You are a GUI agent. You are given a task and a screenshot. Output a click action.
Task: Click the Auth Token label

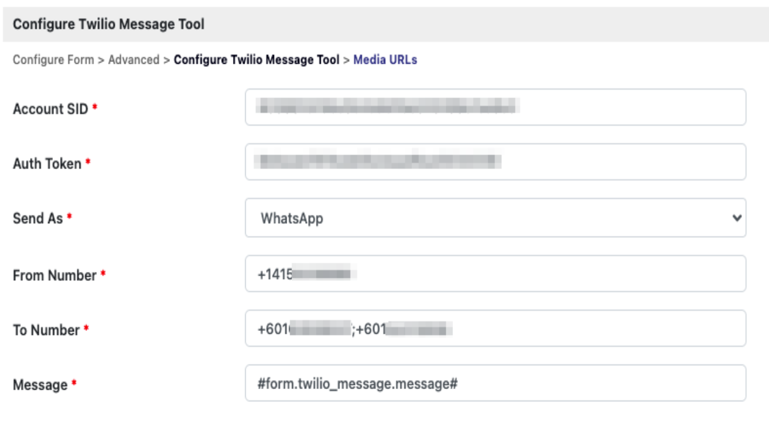[47, 164]
